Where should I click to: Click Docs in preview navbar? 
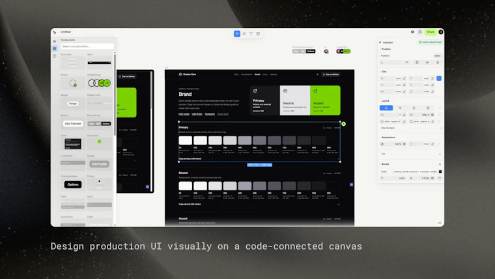click(x=236, y=74)
